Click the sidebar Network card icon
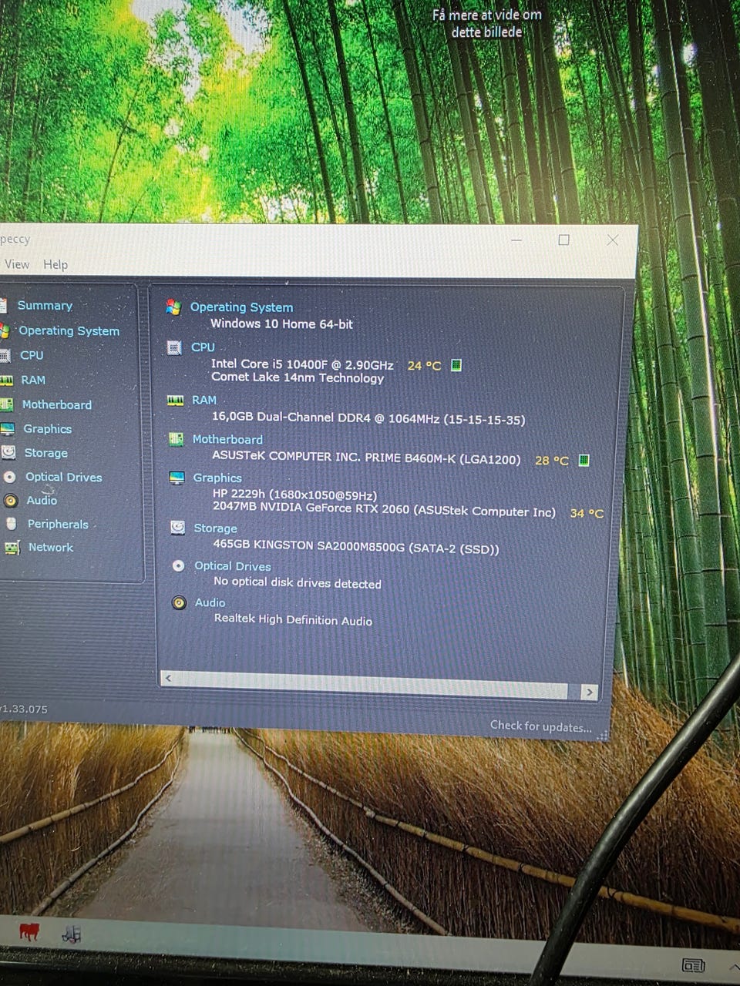This screenshot has width=740, height=986. click(12, 548)
